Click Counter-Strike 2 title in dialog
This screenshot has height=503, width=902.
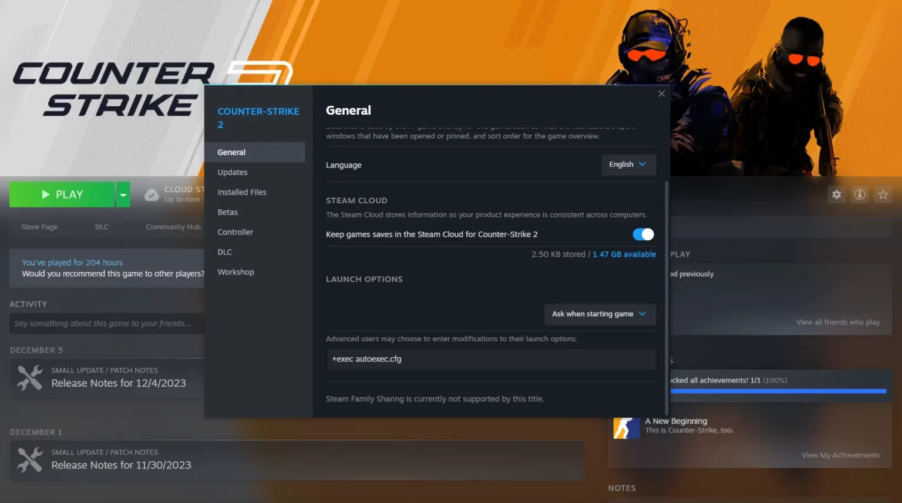(258, 118)
